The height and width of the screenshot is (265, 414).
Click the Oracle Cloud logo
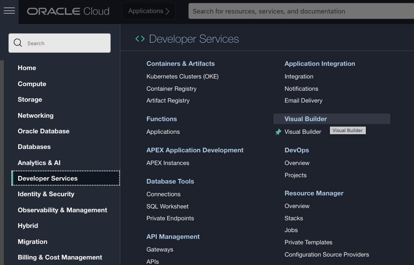68,11
